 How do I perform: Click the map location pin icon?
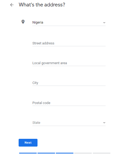pos(23,22)
